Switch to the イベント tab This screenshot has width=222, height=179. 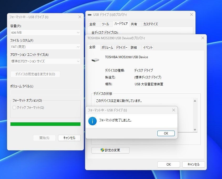pyautogui.click(x=148, y=47)
